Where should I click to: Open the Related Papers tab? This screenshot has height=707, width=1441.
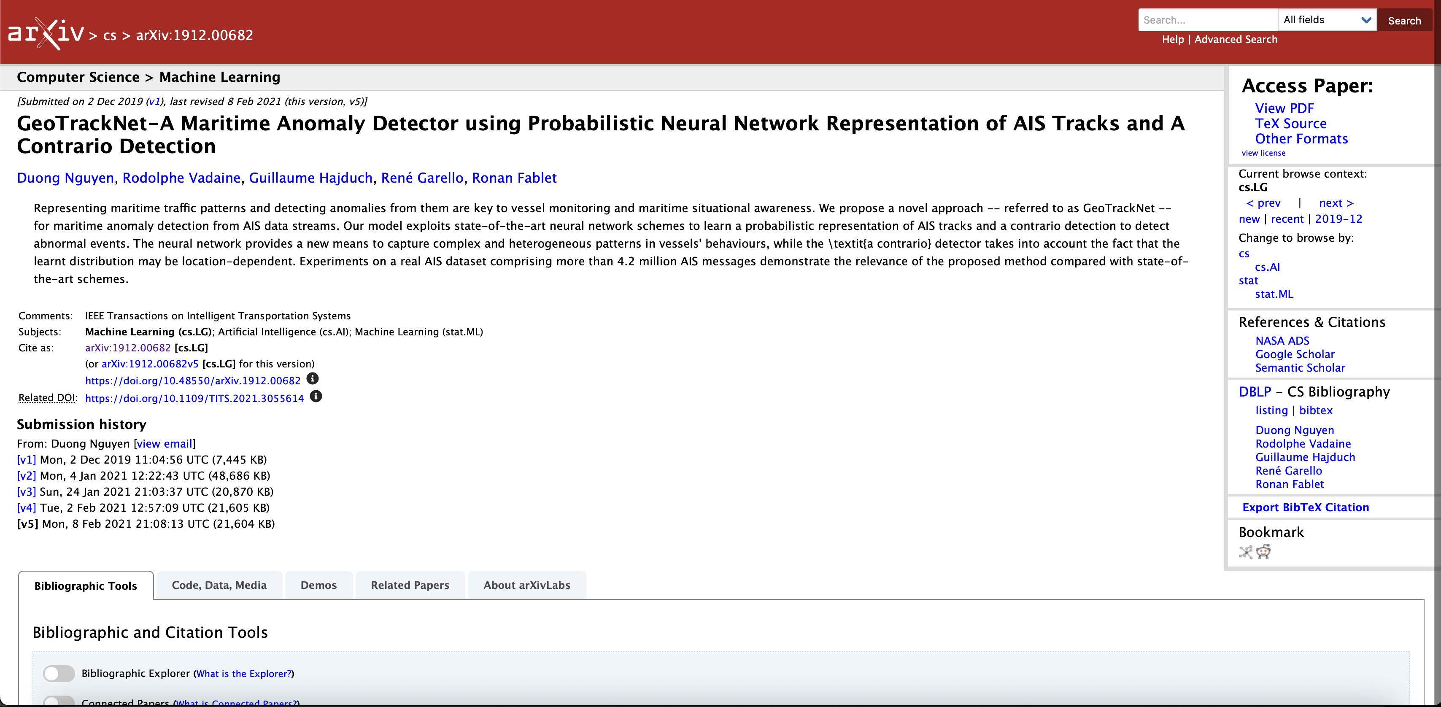410,585
